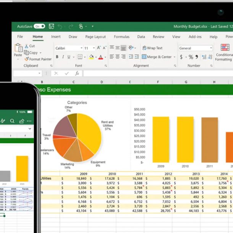Screen dimensions: 233x233
Task: Toggle Underline formatting
Action: [x=69, y=57]
